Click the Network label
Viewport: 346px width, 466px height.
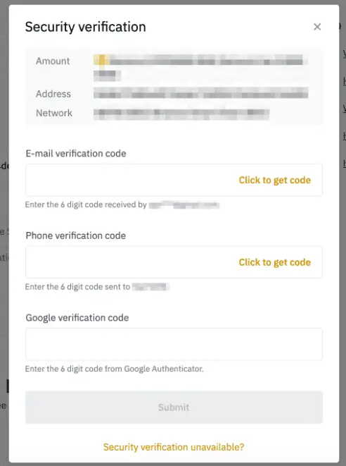pos(54,113)
